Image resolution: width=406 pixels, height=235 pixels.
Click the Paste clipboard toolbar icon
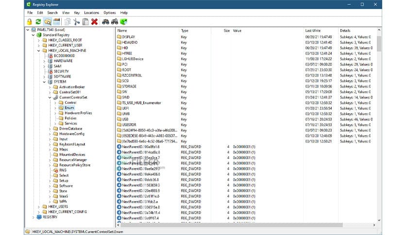pyautogui.click(x=85, y=22)
